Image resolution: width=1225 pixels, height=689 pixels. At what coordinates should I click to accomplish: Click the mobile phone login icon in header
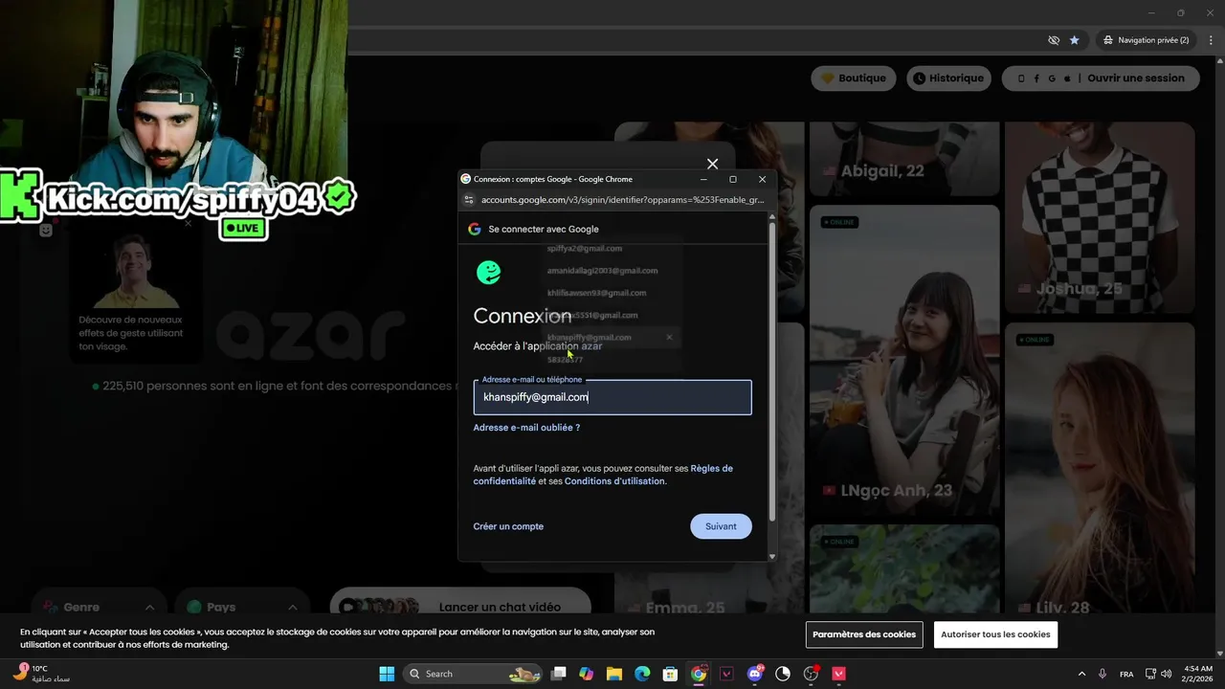pos(1021,78)
